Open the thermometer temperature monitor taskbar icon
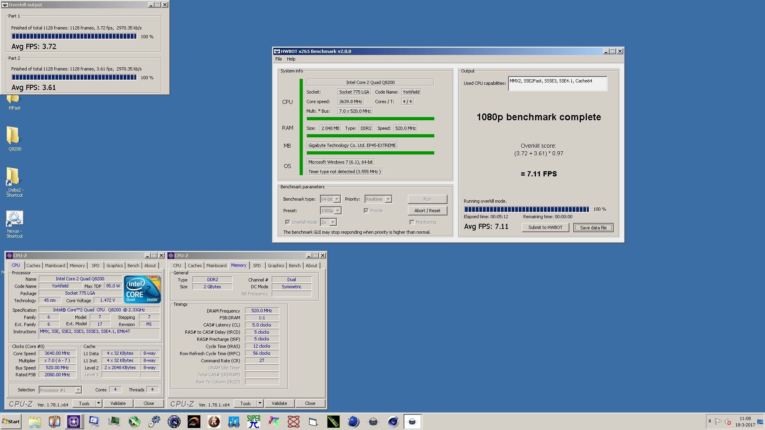Viewport: 765px width, 430px height. [x=54, y=422]
